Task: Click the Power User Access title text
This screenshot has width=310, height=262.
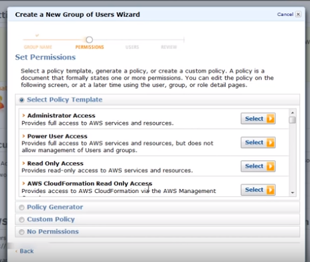Action: coord(57,136)
